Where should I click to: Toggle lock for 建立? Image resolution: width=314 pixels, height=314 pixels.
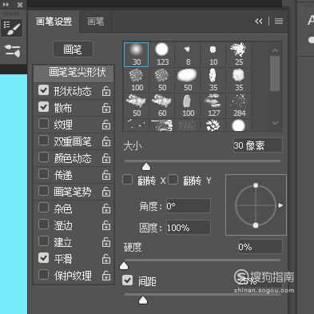coord(106,242)
